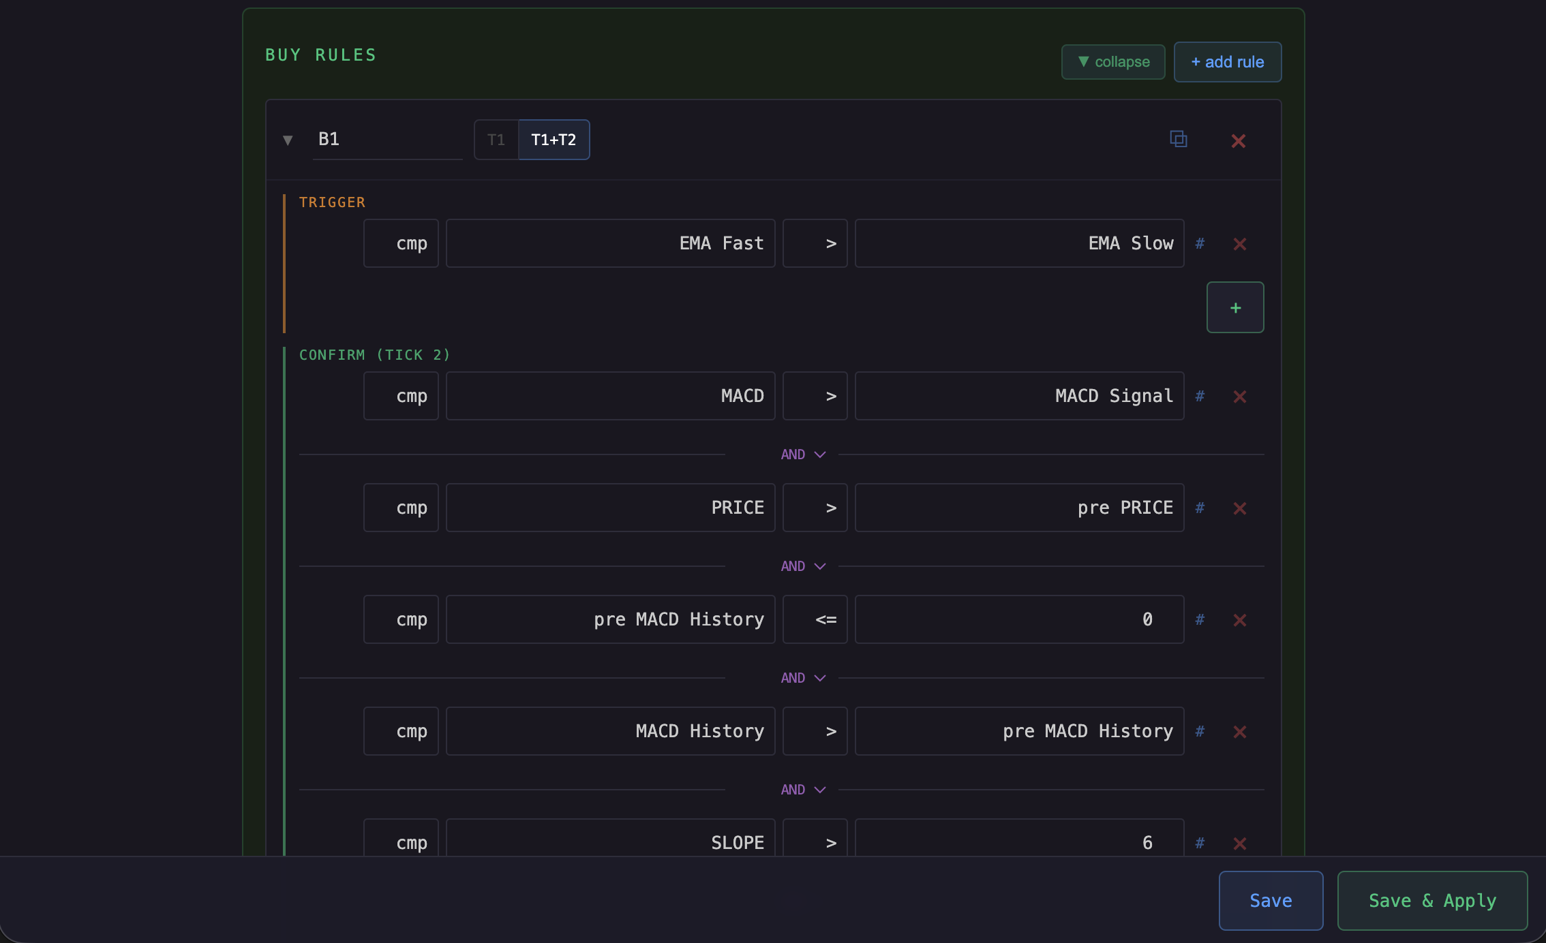
Task: Switch rule mode to T1
Action: pos(496,140)
